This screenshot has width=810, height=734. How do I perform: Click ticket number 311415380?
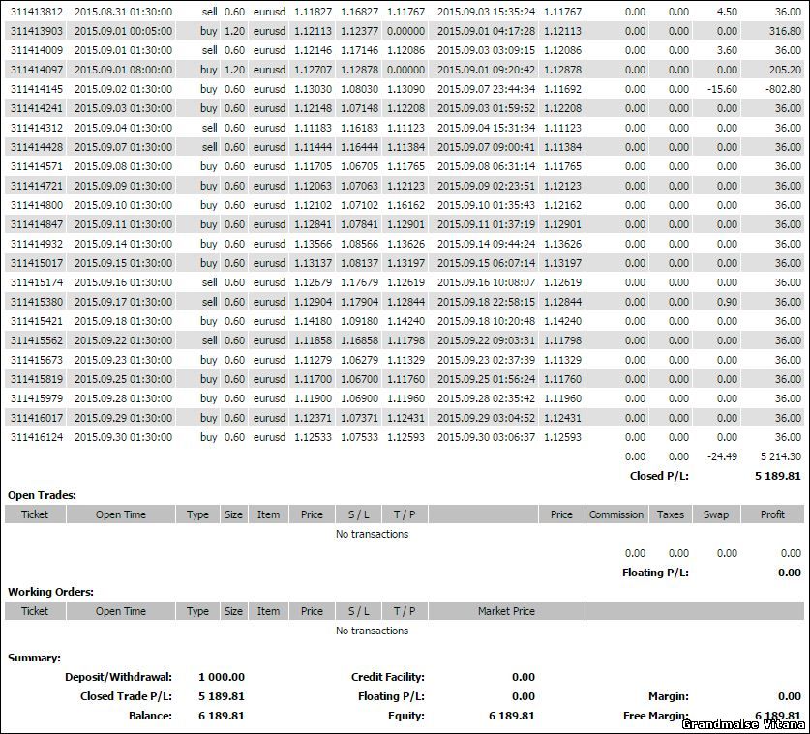pos(36,302)
